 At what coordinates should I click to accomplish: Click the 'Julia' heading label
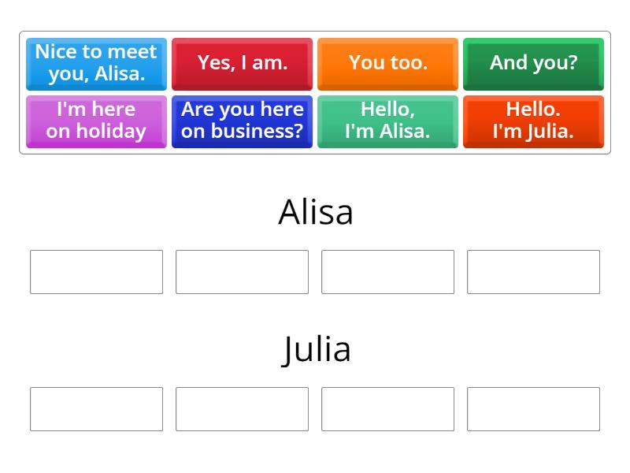(x=315, y=348)
